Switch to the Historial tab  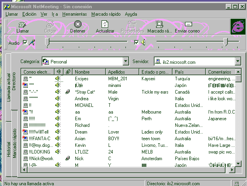(x=9, y=149)
